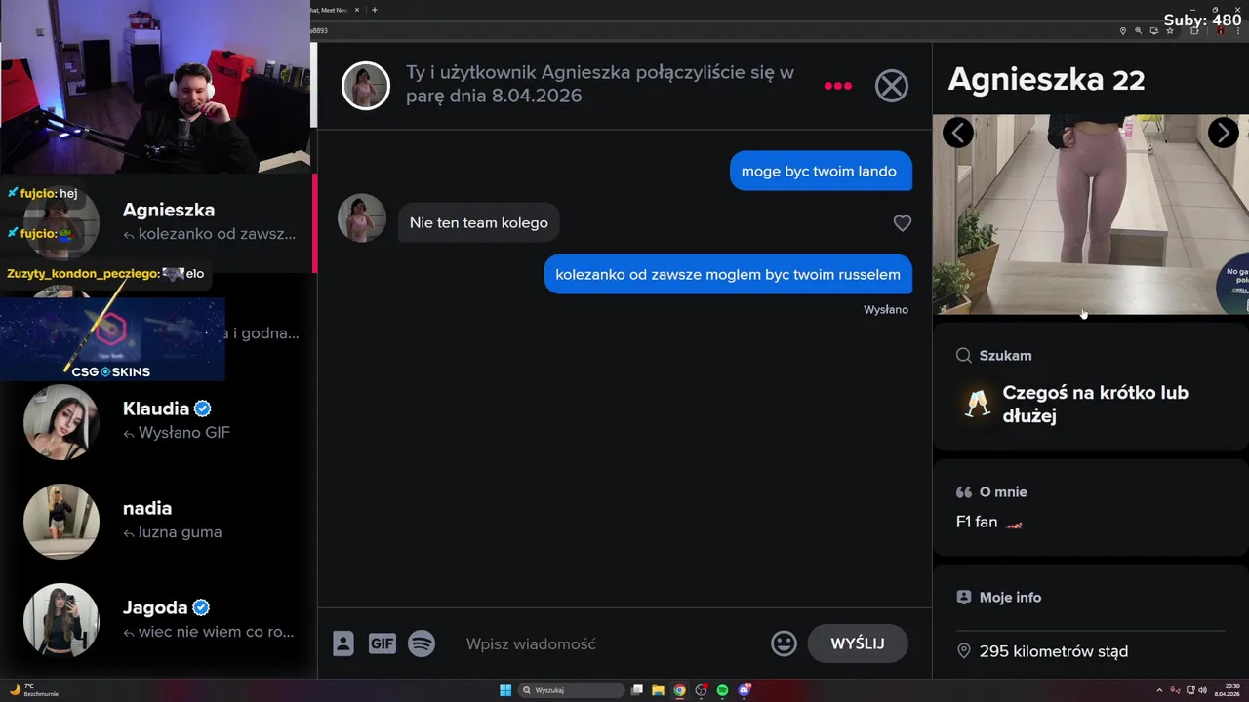Open nadia's conversation in the match list
This screenshot has height=702, width=1249.
tap(161, 521)
